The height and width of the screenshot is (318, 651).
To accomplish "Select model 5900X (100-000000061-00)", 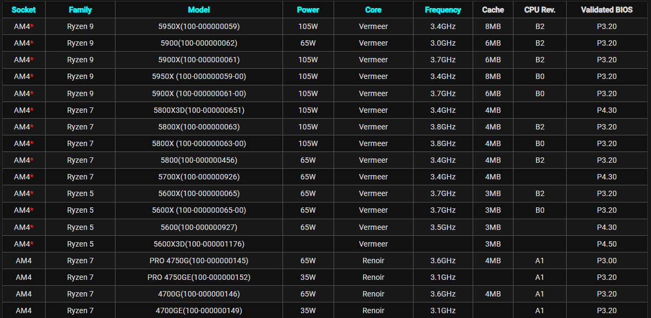I will click(x=199, y=93).
